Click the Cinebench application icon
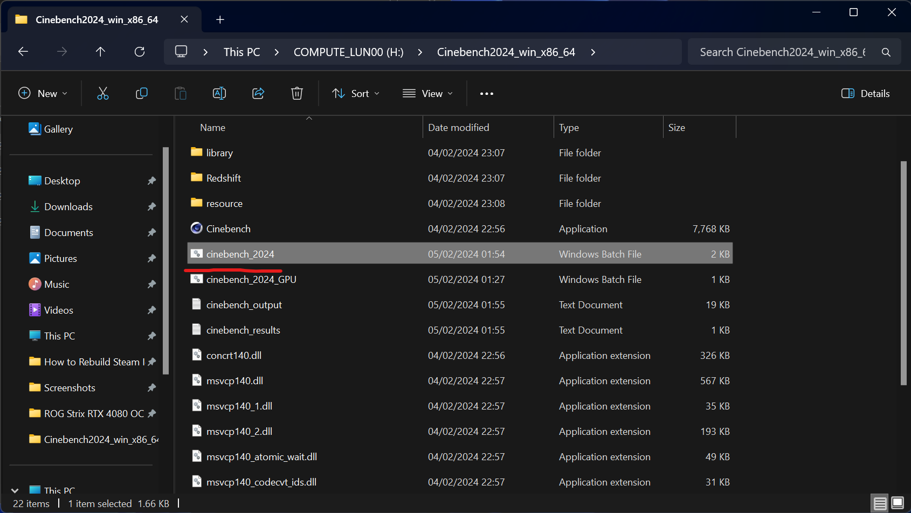Screen dimensions: 911x513 click(x=197, y=228)
